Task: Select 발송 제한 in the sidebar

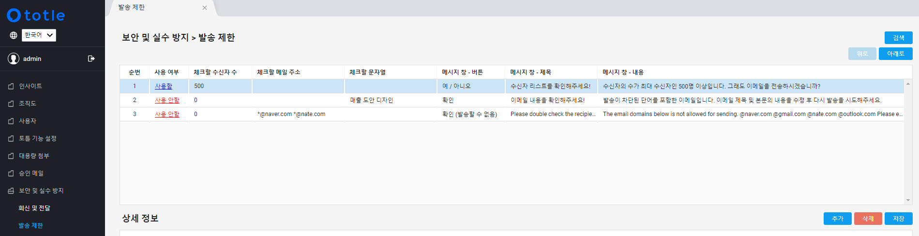Action: click(30, 225)
